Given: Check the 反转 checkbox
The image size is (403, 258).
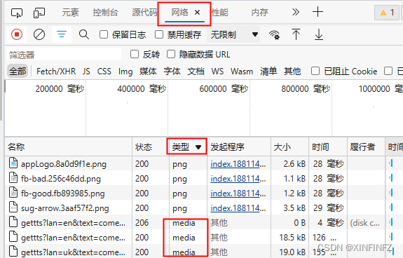Looking at the screenshot, I should 135,54.
